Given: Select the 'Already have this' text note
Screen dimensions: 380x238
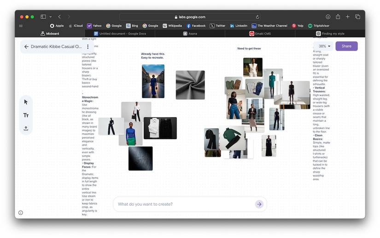Looking at the screenshot, I should [153, 56].
